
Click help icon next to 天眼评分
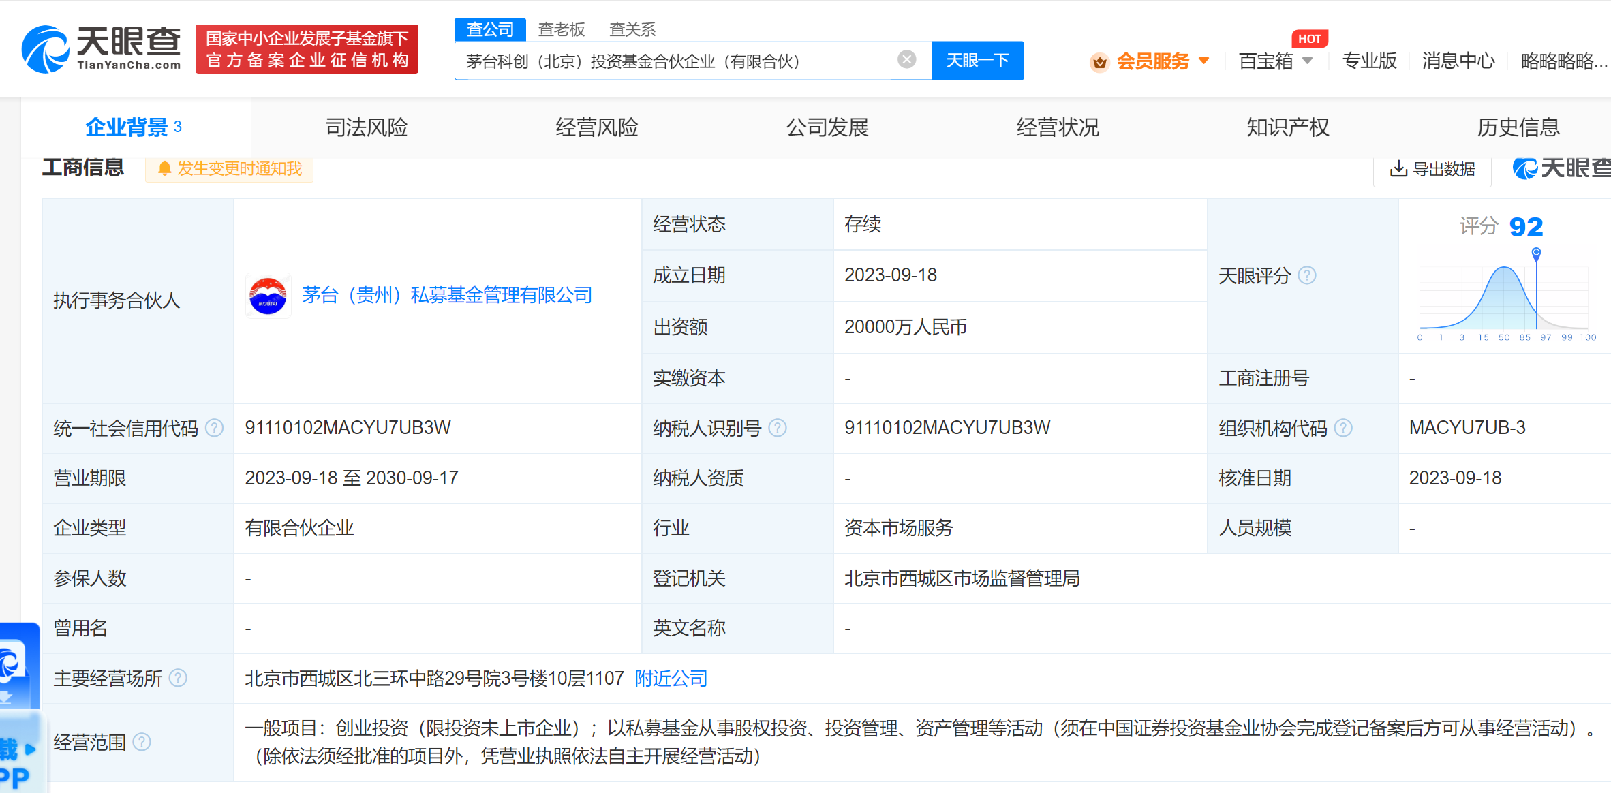coord(1306,275)
